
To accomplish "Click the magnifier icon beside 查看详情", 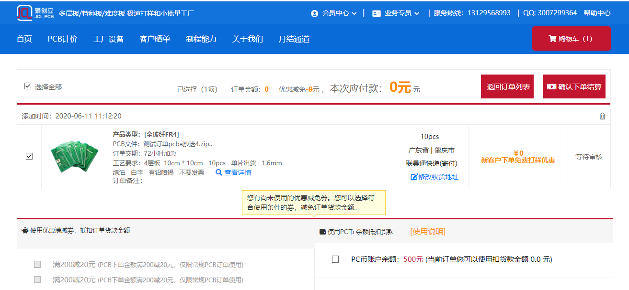I will click(219, 172).
